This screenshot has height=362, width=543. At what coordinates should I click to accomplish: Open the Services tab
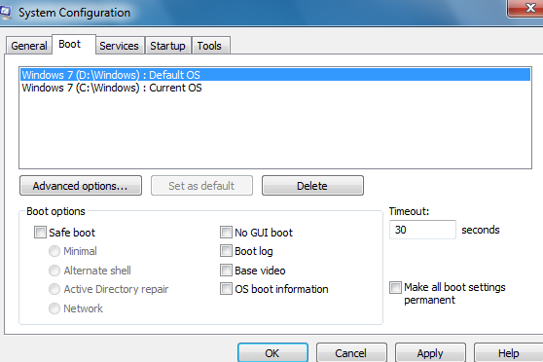[120, 46]
